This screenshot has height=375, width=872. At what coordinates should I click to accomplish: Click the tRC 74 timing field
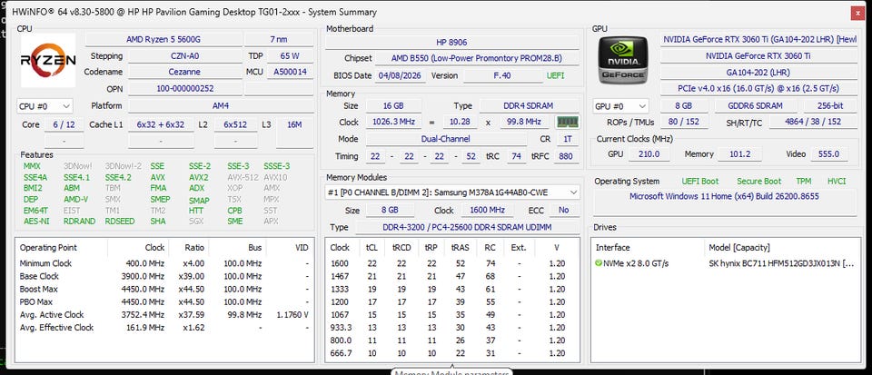coord(516,157)
